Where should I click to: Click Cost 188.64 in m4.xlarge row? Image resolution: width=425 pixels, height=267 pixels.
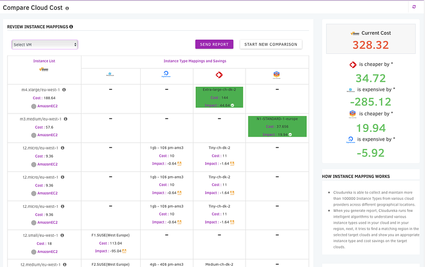pos(44,98)
